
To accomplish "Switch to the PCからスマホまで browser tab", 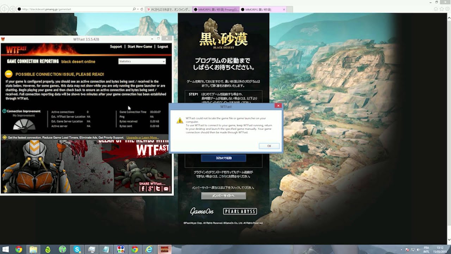I will (x=169, y=10).
